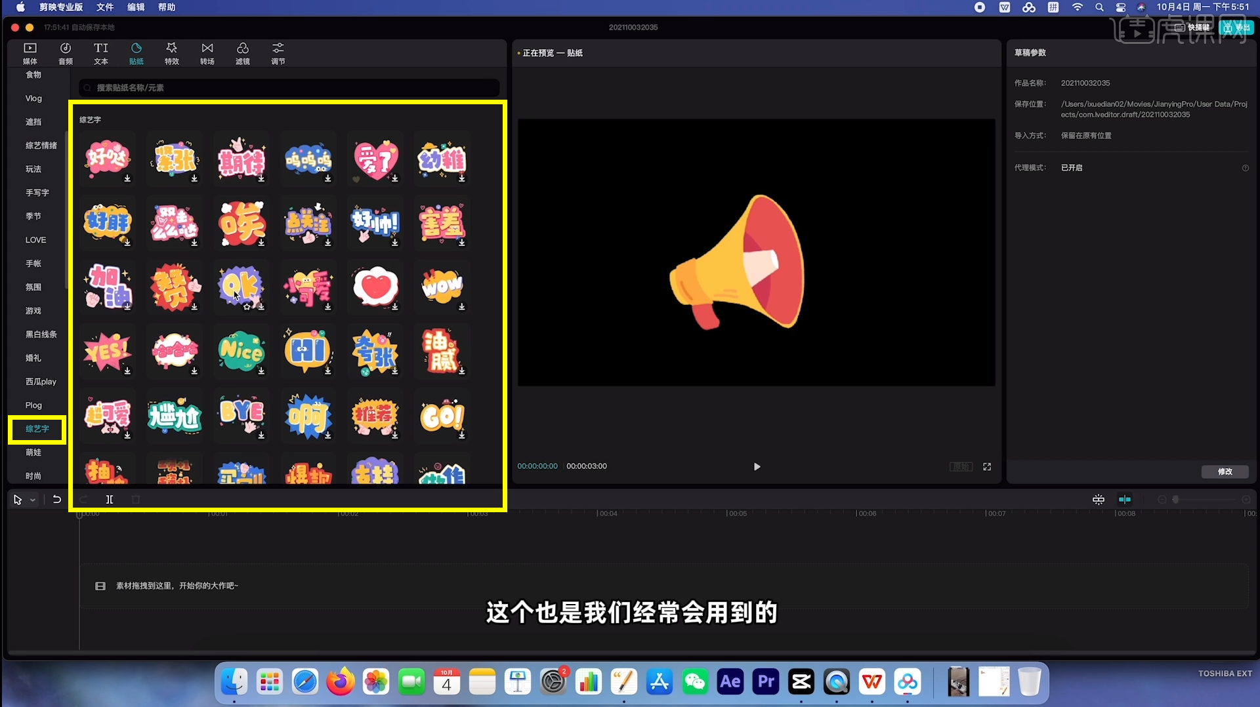Viewport: 1260px width, 707px height.
Task: Delete the selected clip with trash icon
Action: [136, 499]
